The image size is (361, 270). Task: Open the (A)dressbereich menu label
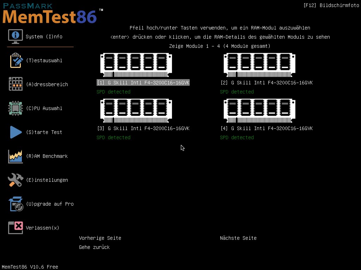(x=47, y=84)
